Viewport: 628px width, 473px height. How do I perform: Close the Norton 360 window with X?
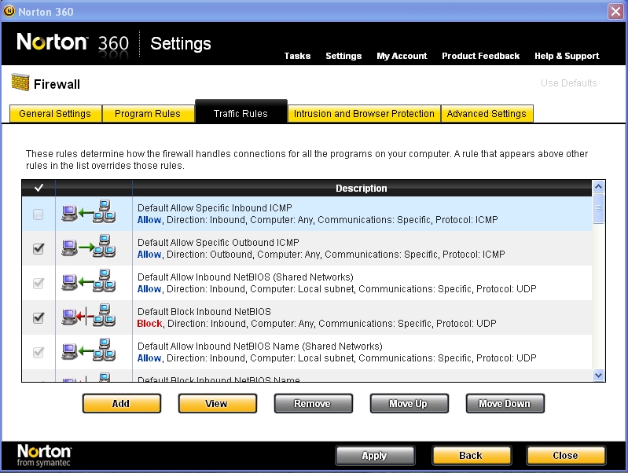point(615,11)
